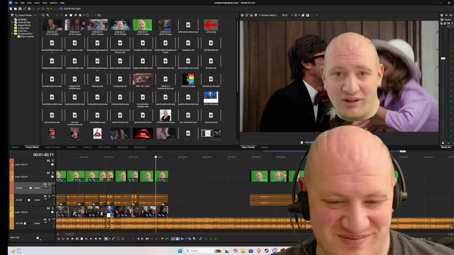Open project Properties gear icon in main toolbar
Screen dimensions: 454x255
click(x=29, y=8)
